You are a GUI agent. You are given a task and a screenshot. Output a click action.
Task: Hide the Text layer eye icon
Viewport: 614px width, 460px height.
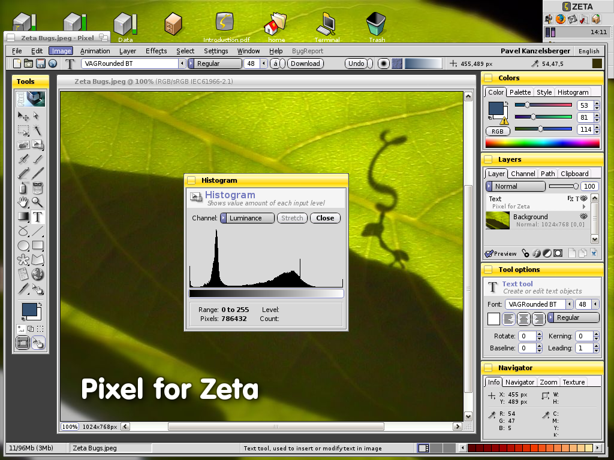pyautogui.click(x=584, y=199)
